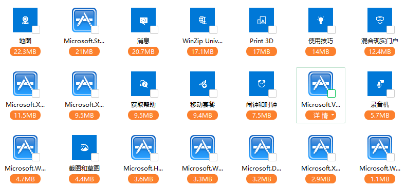Click the 地图 app name label

point(25,41)
